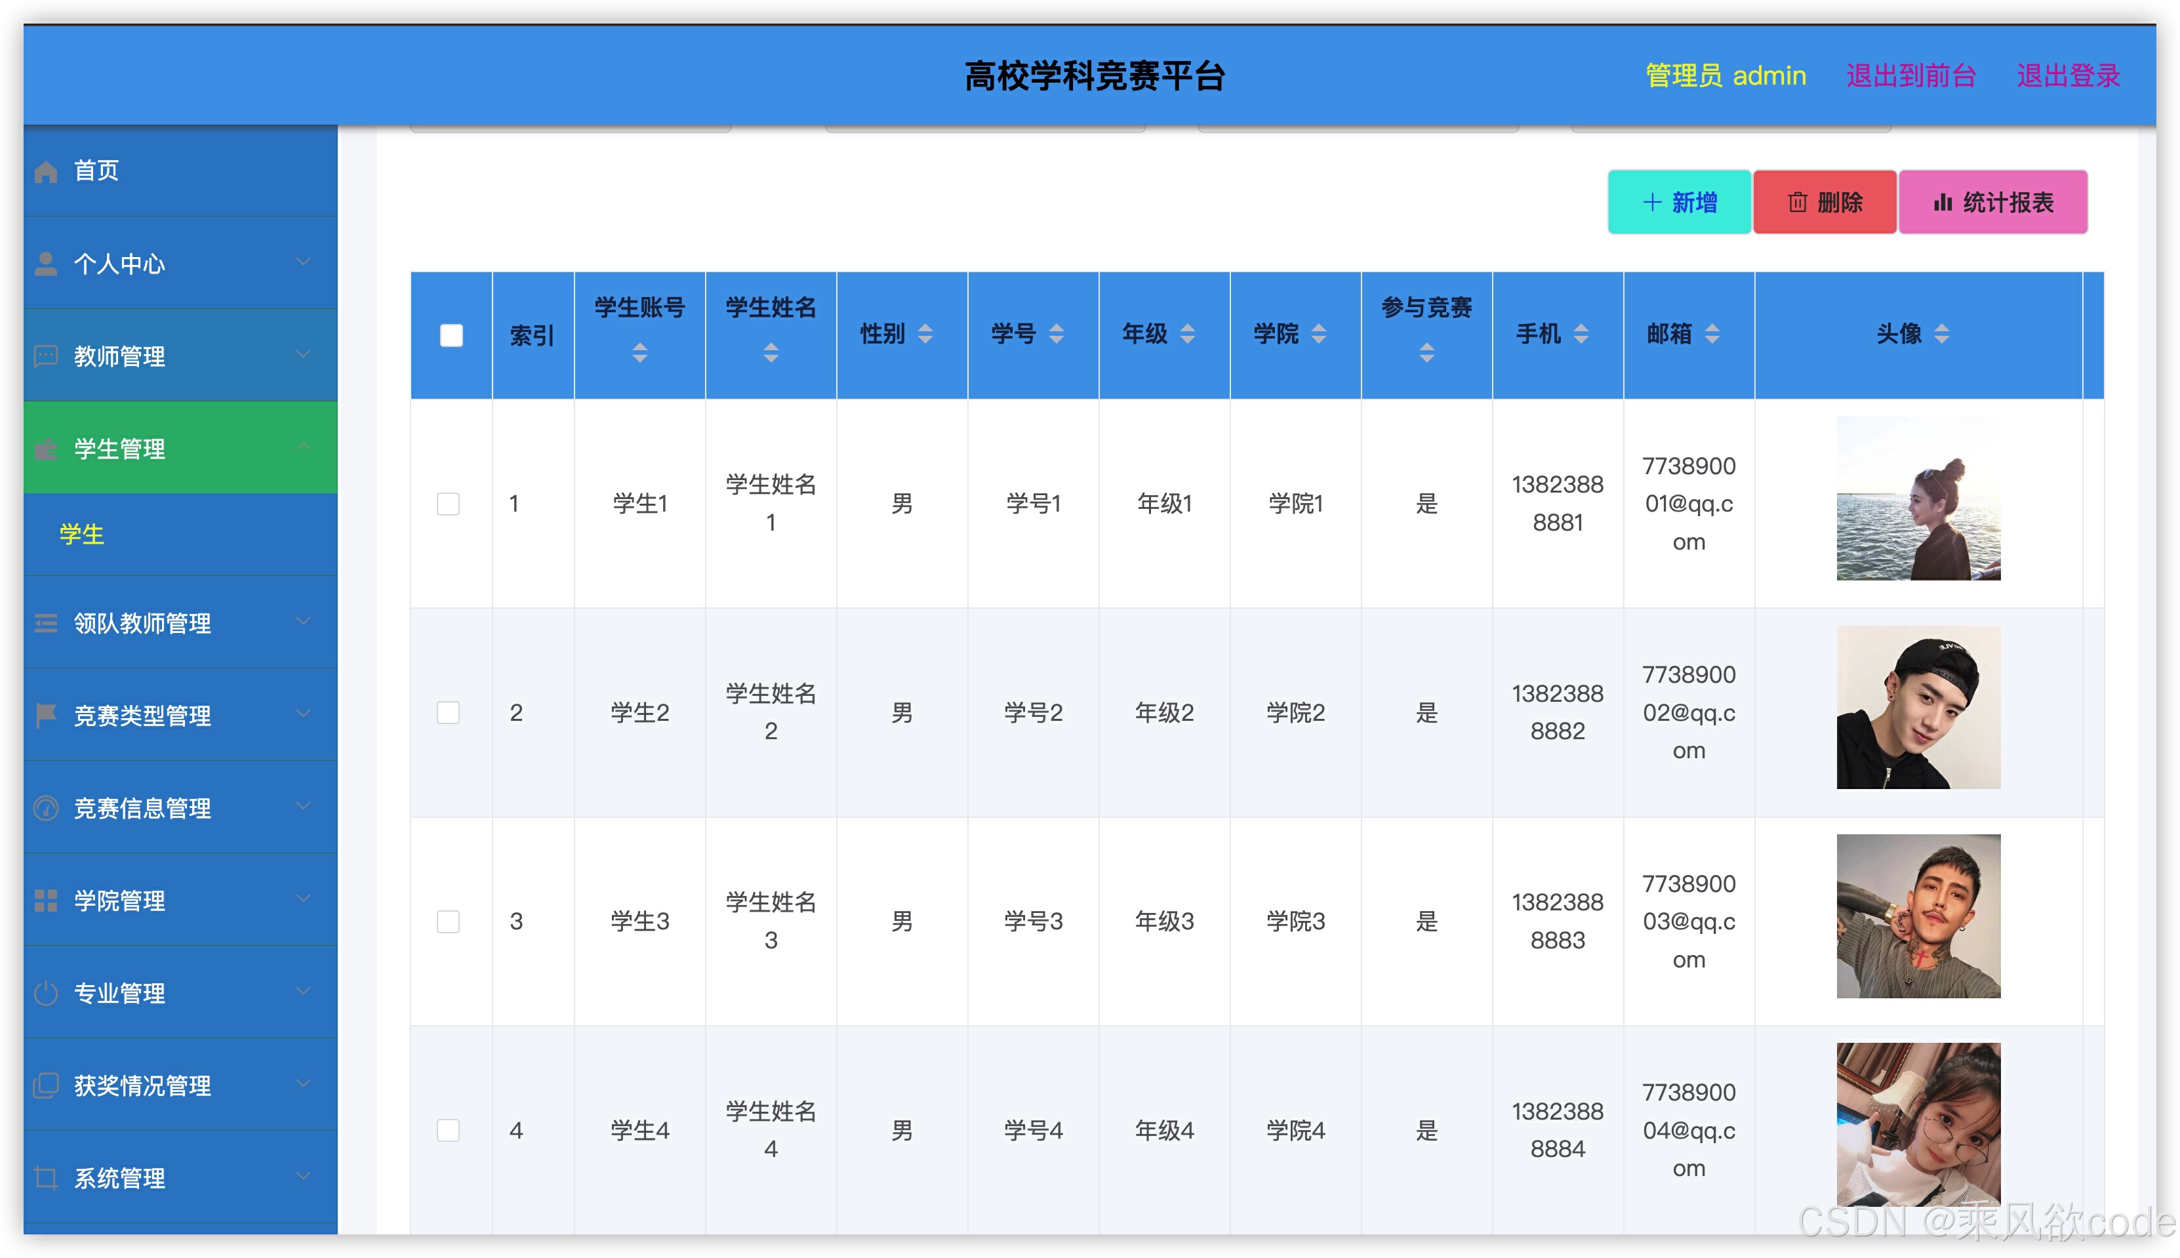The width and height of the screenshot is (2180, 1258).
Task: Check the checkbox for row 学生3
Action: [x=449, y=922]
